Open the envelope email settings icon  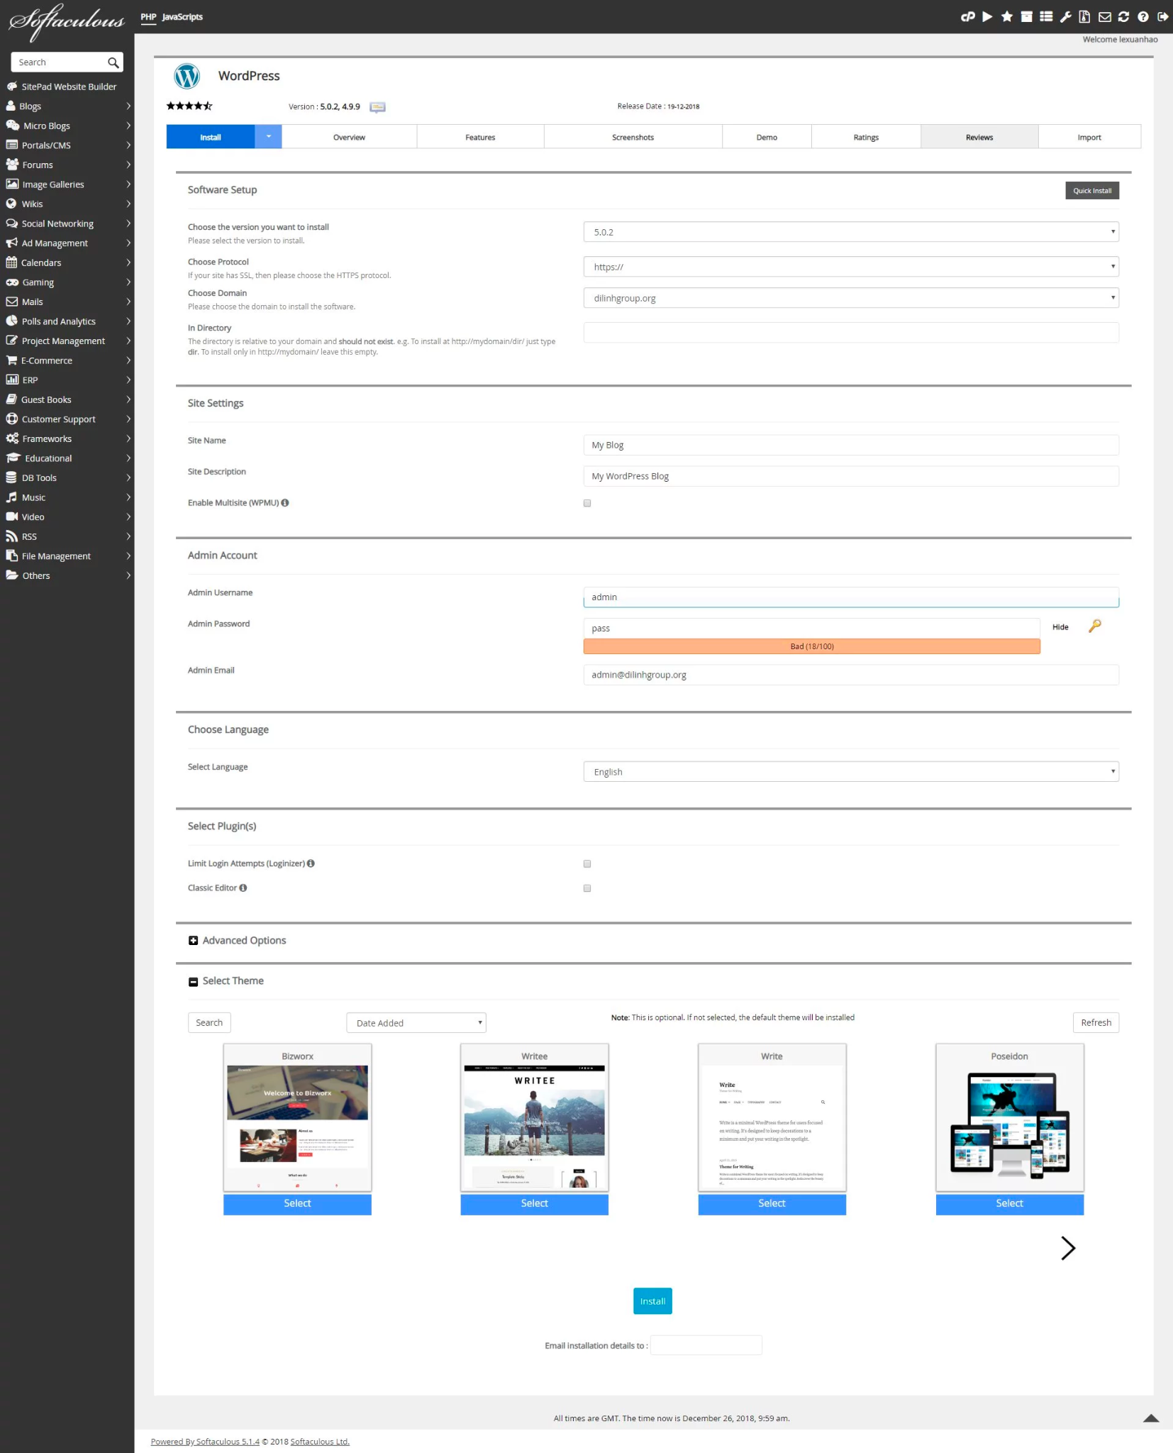tap(1104, 16)
